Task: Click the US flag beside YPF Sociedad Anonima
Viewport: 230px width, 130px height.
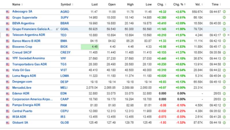Action: point(8,59)
